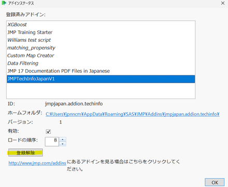
Task: Select Custom Map Creator add-in
Action: tap(101, 56)
